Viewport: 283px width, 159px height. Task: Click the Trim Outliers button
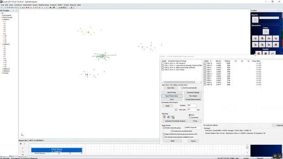193,96
